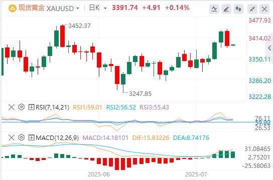The image size is (273, 180).
Task: Remove the RSI indicator panel
Action: 12,107
